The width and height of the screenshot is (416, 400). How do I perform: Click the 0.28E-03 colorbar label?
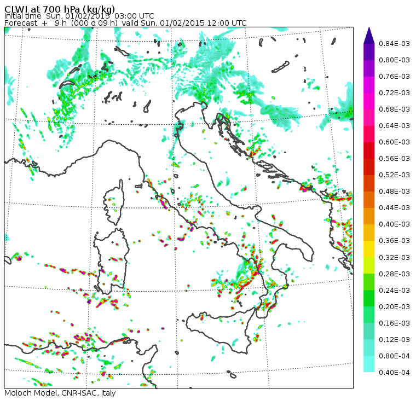(394, 274)
